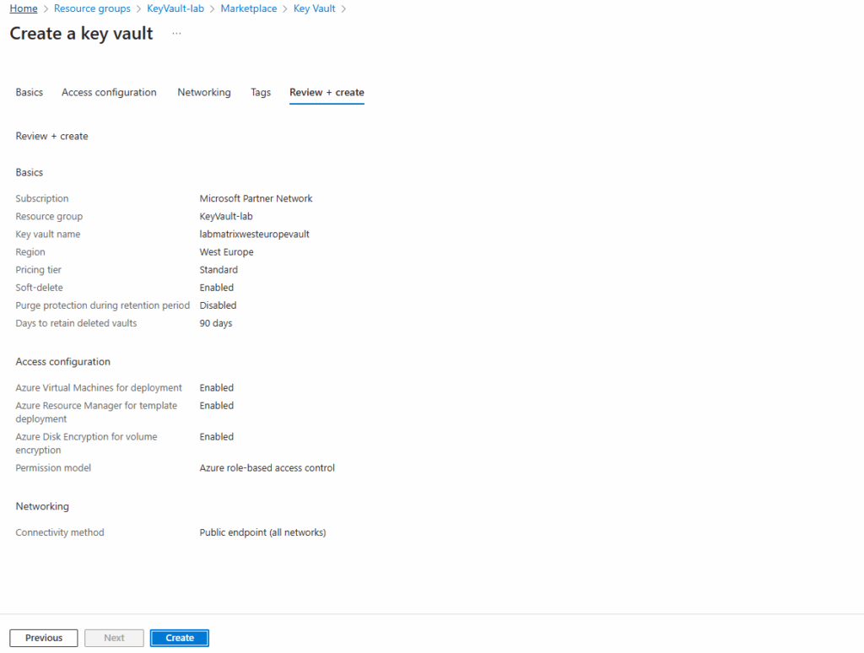This screenshot has height=653, width=864.
Task: Click the Connectivity method label
Action: [60, 532]
